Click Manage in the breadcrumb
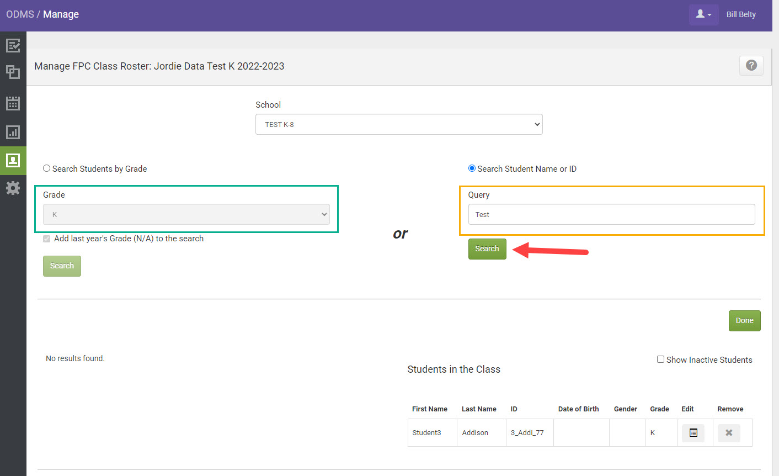 [x=61, y=14]
